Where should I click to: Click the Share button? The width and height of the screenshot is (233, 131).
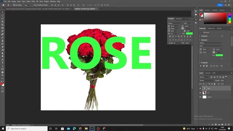tap(220, 5)
